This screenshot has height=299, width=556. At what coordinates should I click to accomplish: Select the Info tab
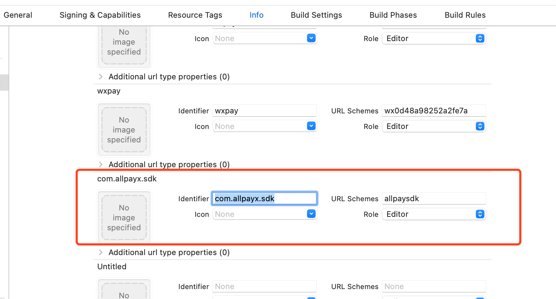(x=256, y=15)
